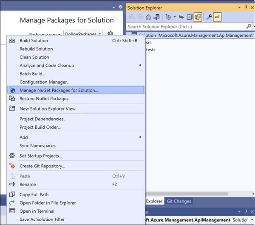Click Collapse All icon in Solution Explorer
Image resolution: width=255 pixels, height=225 pixels.
click(x=190, y=17)
